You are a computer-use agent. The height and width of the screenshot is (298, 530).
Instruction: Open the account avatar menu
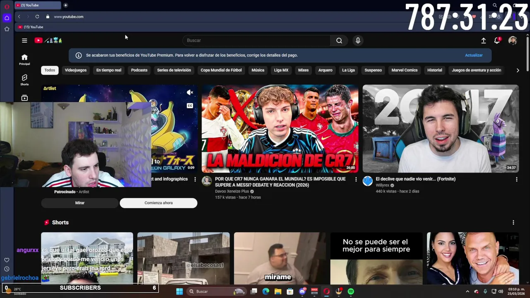513,41
